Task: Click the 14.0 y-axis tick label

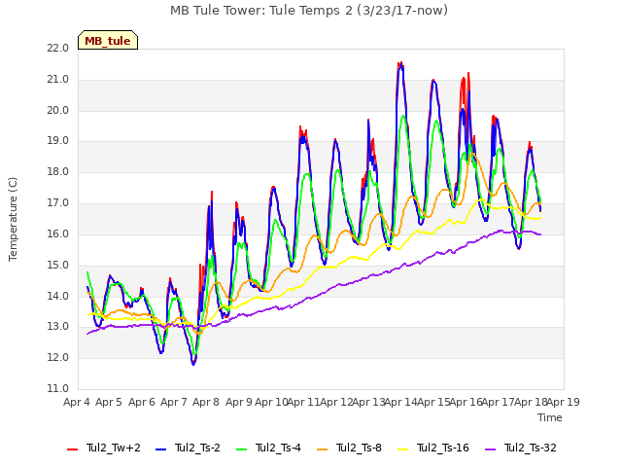Action: [58, 296]
